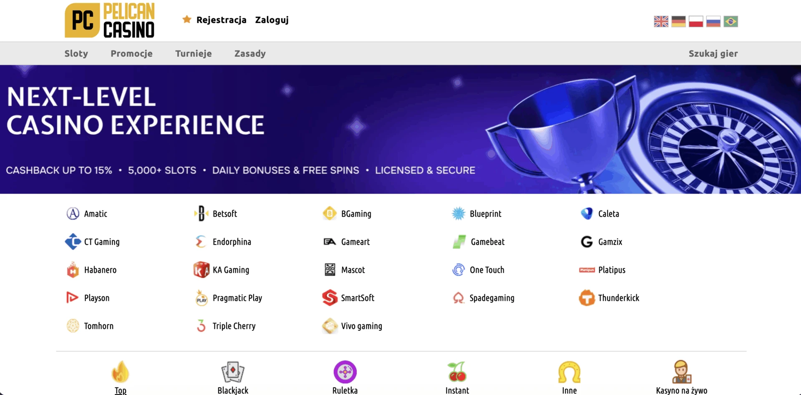Click the Gamzix G icon
Screen dimensions: 801x395
coord(587,242)
